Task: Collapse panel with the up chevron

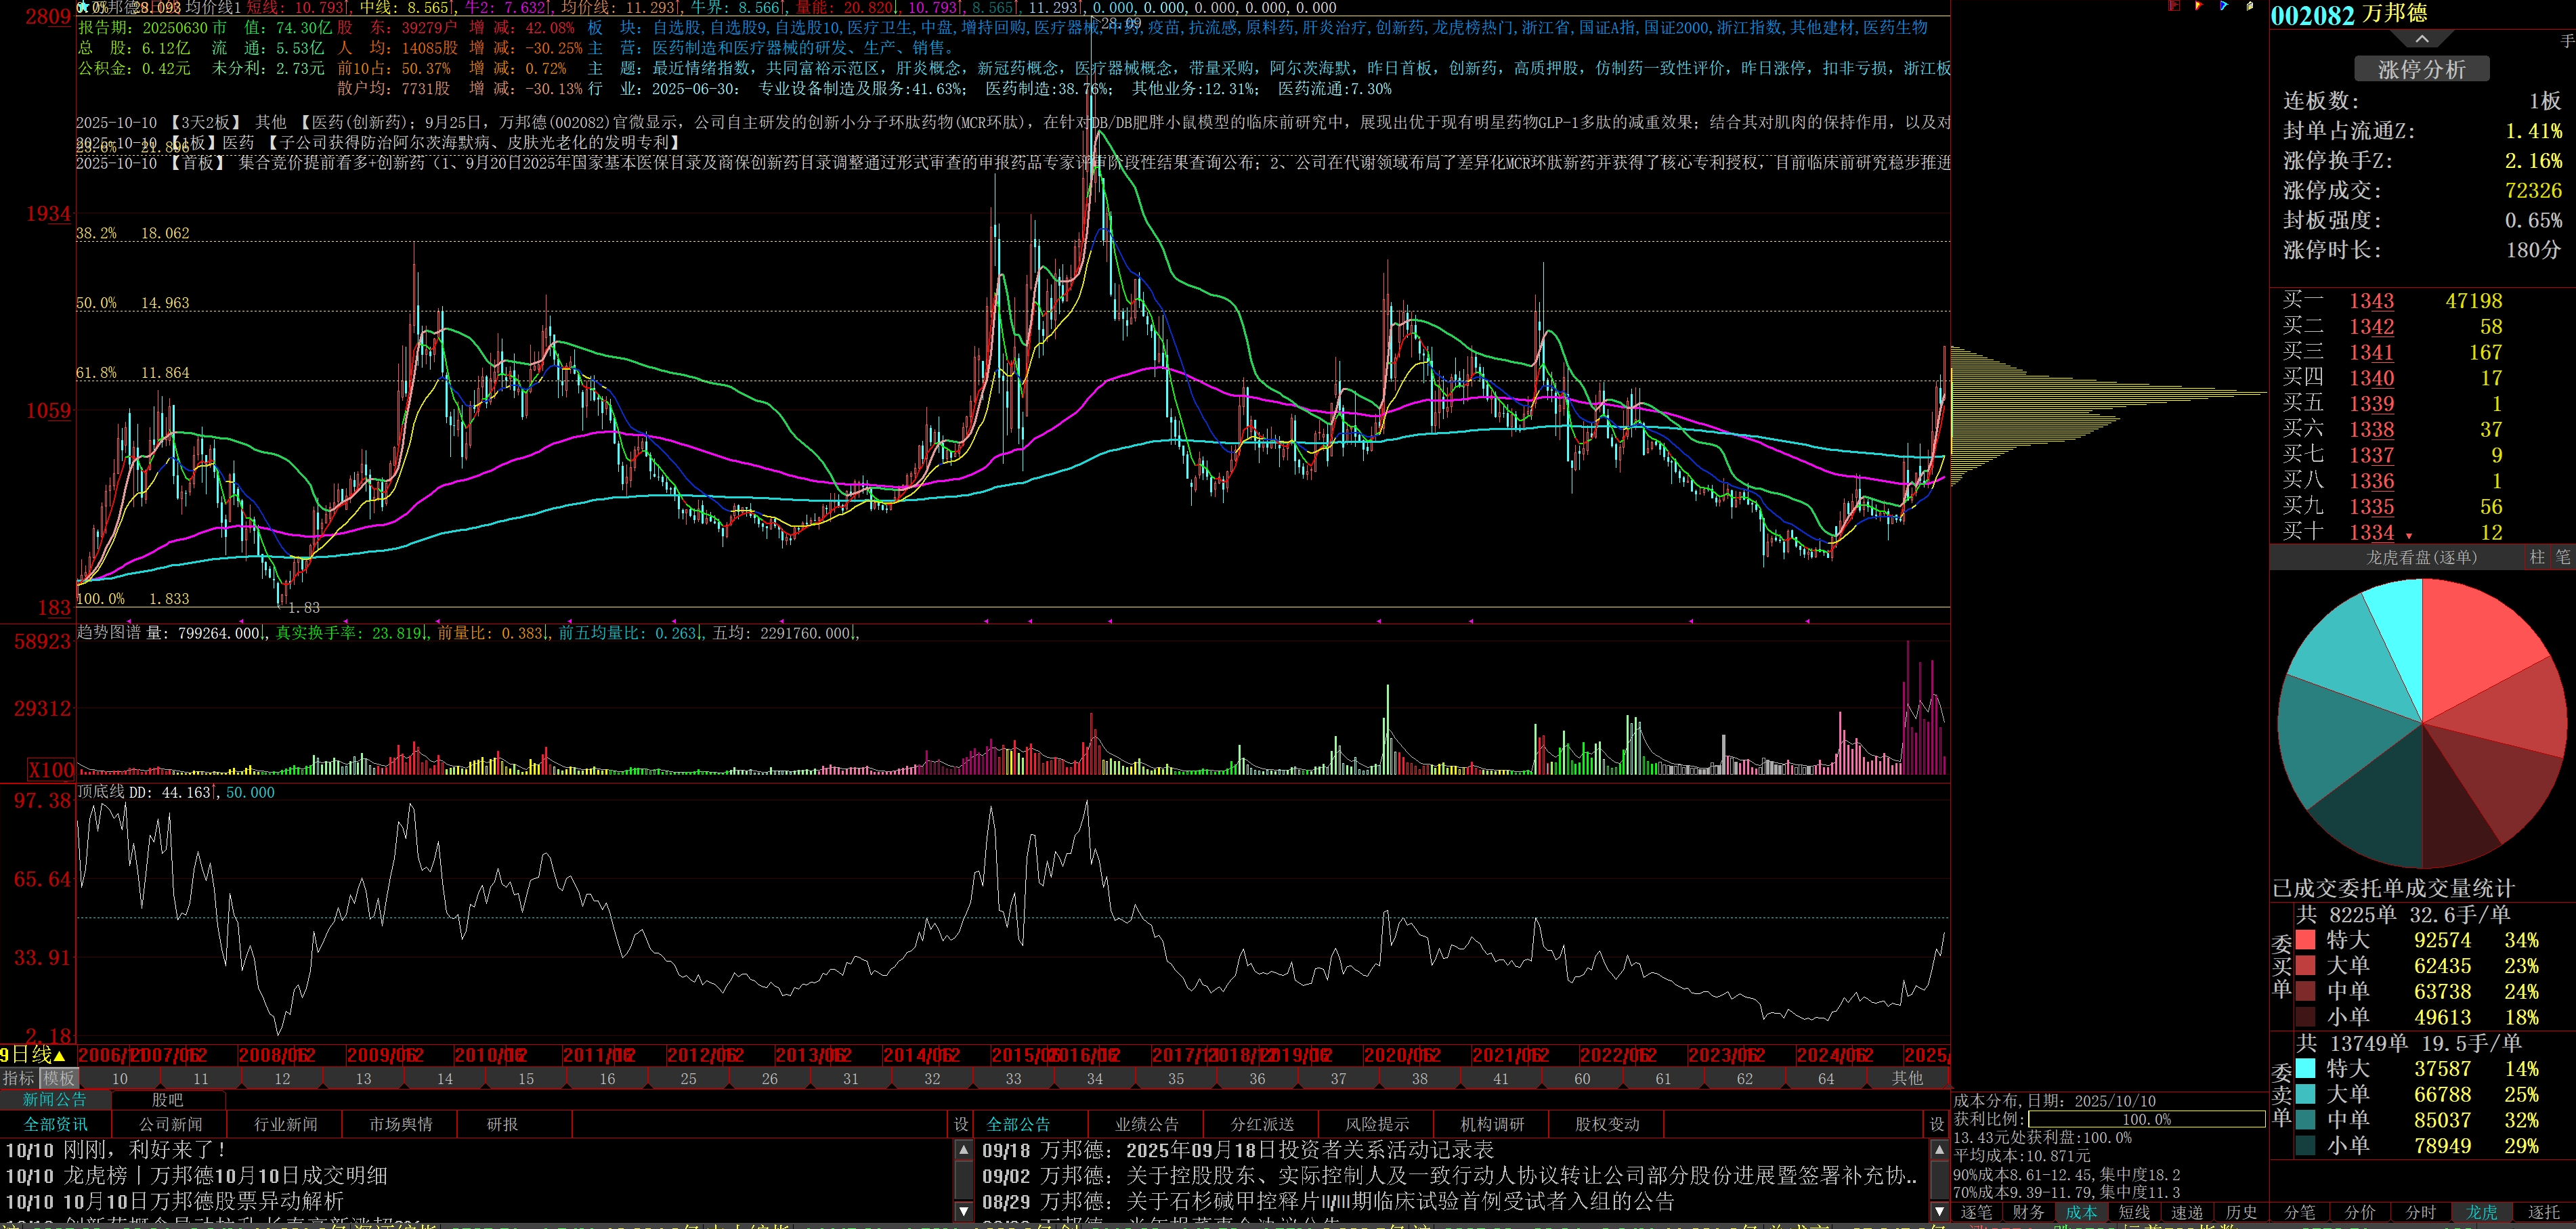Action: pyautogui.click(x=2421, y=39)
